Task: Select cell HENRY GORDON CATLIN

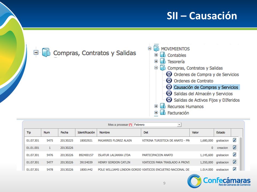Action: click(114, 162)
